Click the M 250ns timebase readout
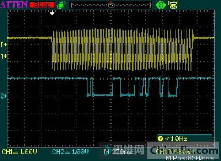Image resolution: width=221 pixels, height=161 pixels. click(x=118, y=152)
